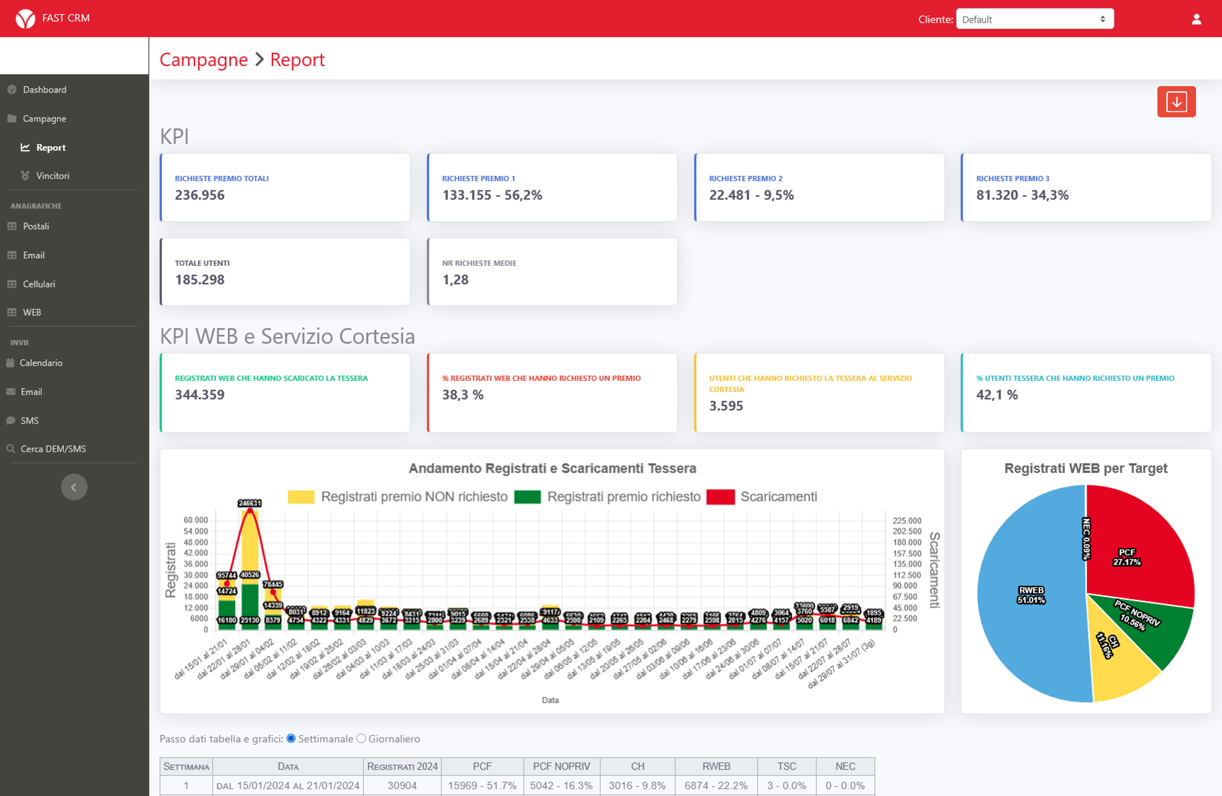Open the Cliente Default dropdown

[x=1034, y=19]
